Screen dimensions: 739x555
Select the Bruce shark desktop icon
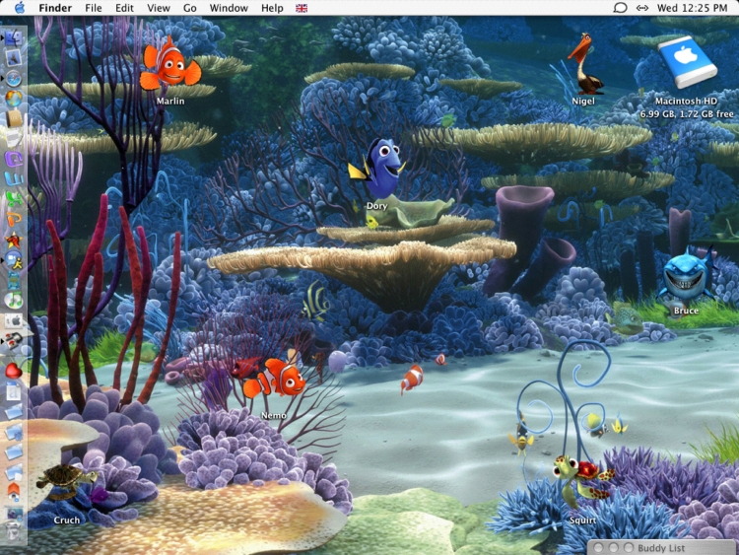click(x=686, y=276)
